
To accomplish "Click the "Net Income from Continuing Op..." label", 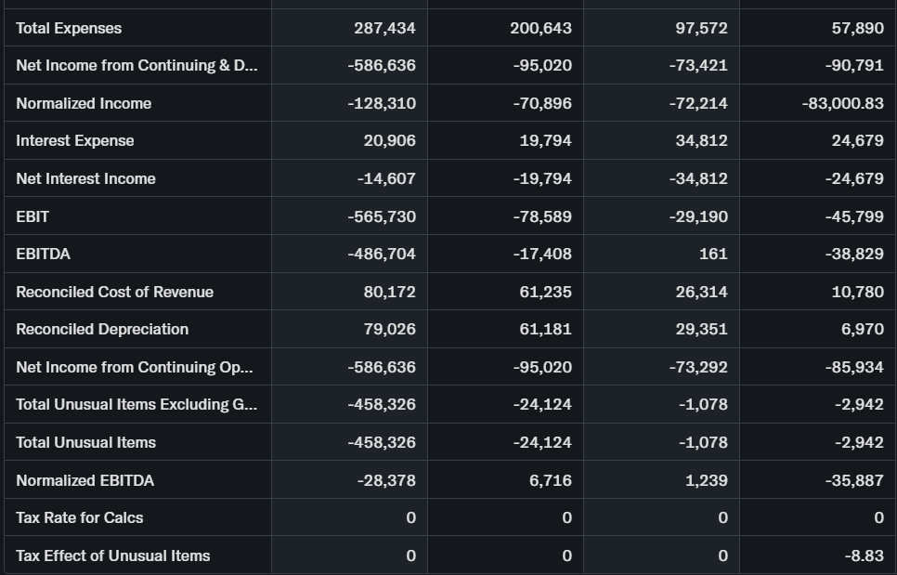I will 134,367.
